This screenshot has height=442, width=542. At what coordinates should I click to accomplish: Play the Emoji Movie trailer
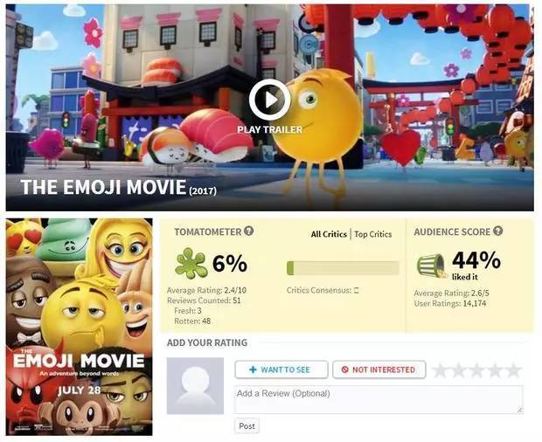click(269, 100)
